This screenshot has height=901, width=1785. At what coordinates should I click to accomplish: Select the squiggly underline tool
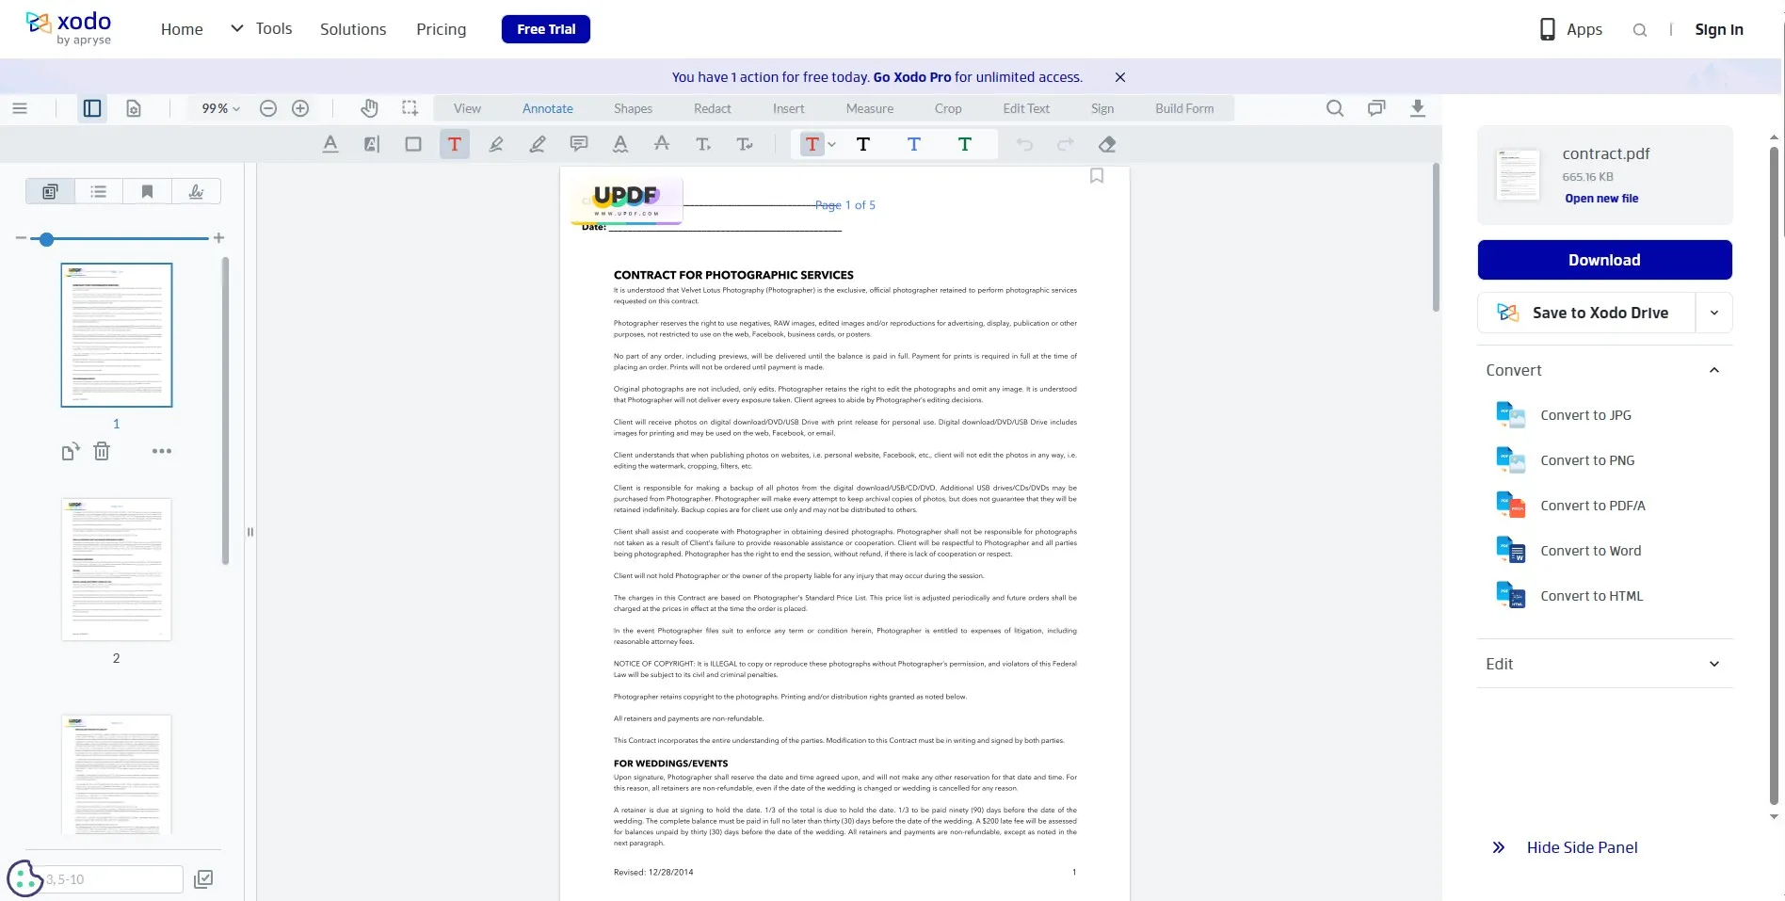point(620,144)
